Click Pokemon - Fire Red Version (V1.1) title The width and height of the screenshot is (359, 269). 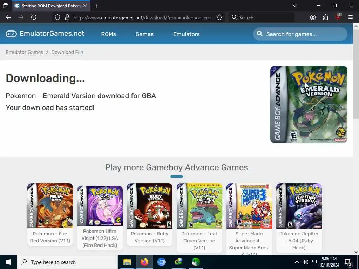click(50, 237)
